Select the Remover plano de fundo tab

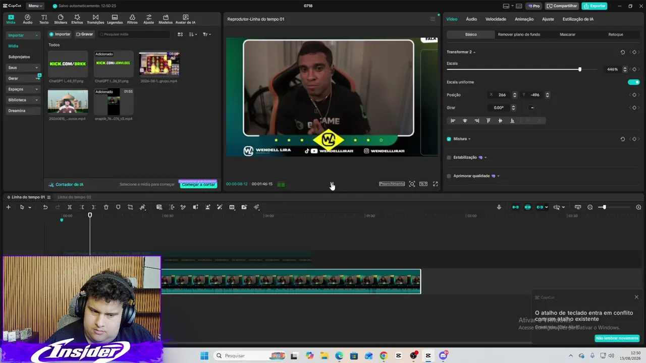pyautogui.click(x=519, y=34)
